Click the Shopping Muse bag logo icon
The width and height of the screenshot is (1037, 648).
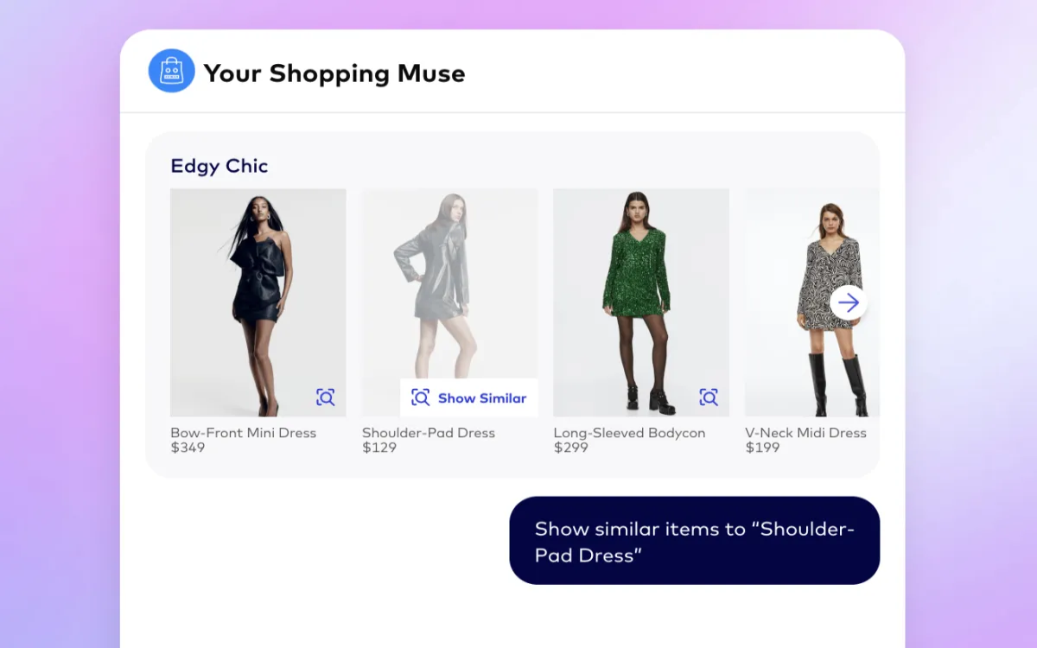[171, 71]
